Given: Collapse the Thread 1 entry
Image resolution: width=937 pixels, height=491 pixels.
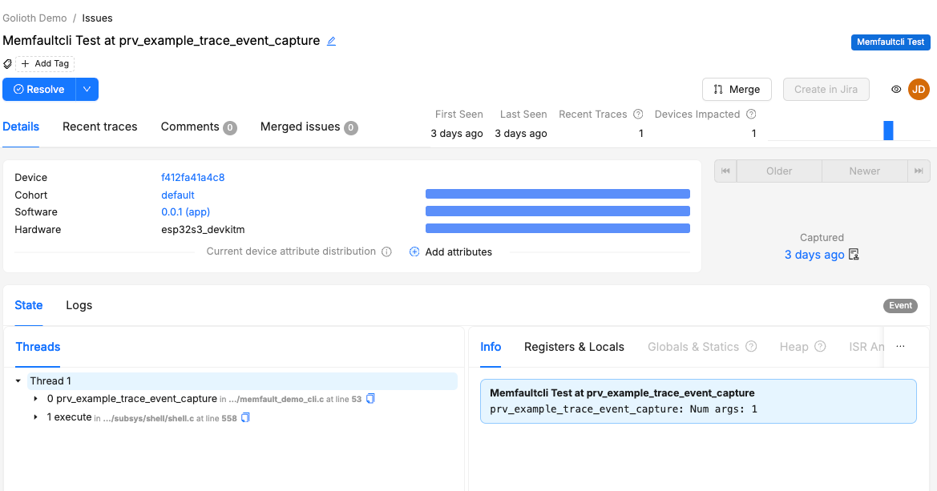Looking at the screenshot, I should tap(18, 380).
